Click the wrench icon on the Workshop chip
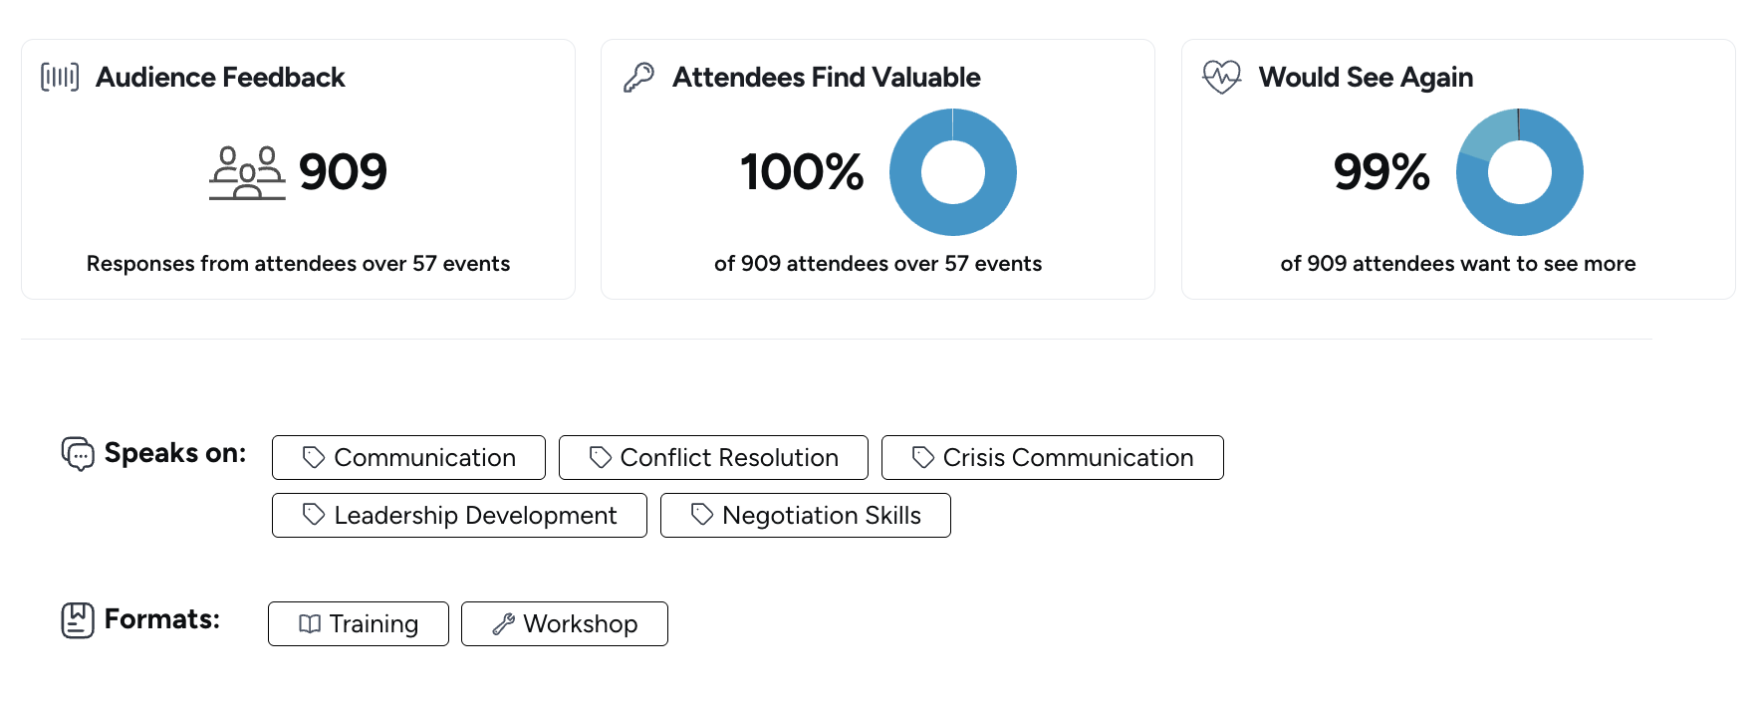 point(504,623)
